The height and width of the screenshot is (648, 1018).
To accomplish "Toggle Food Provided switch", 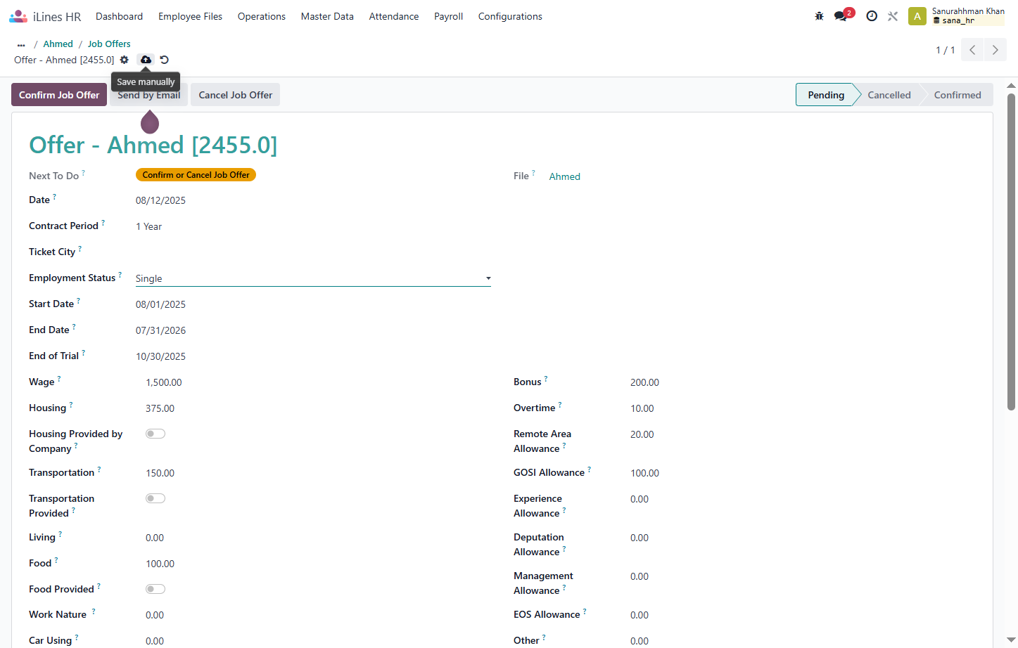I will pyautogui.click(x=155, y=589).
